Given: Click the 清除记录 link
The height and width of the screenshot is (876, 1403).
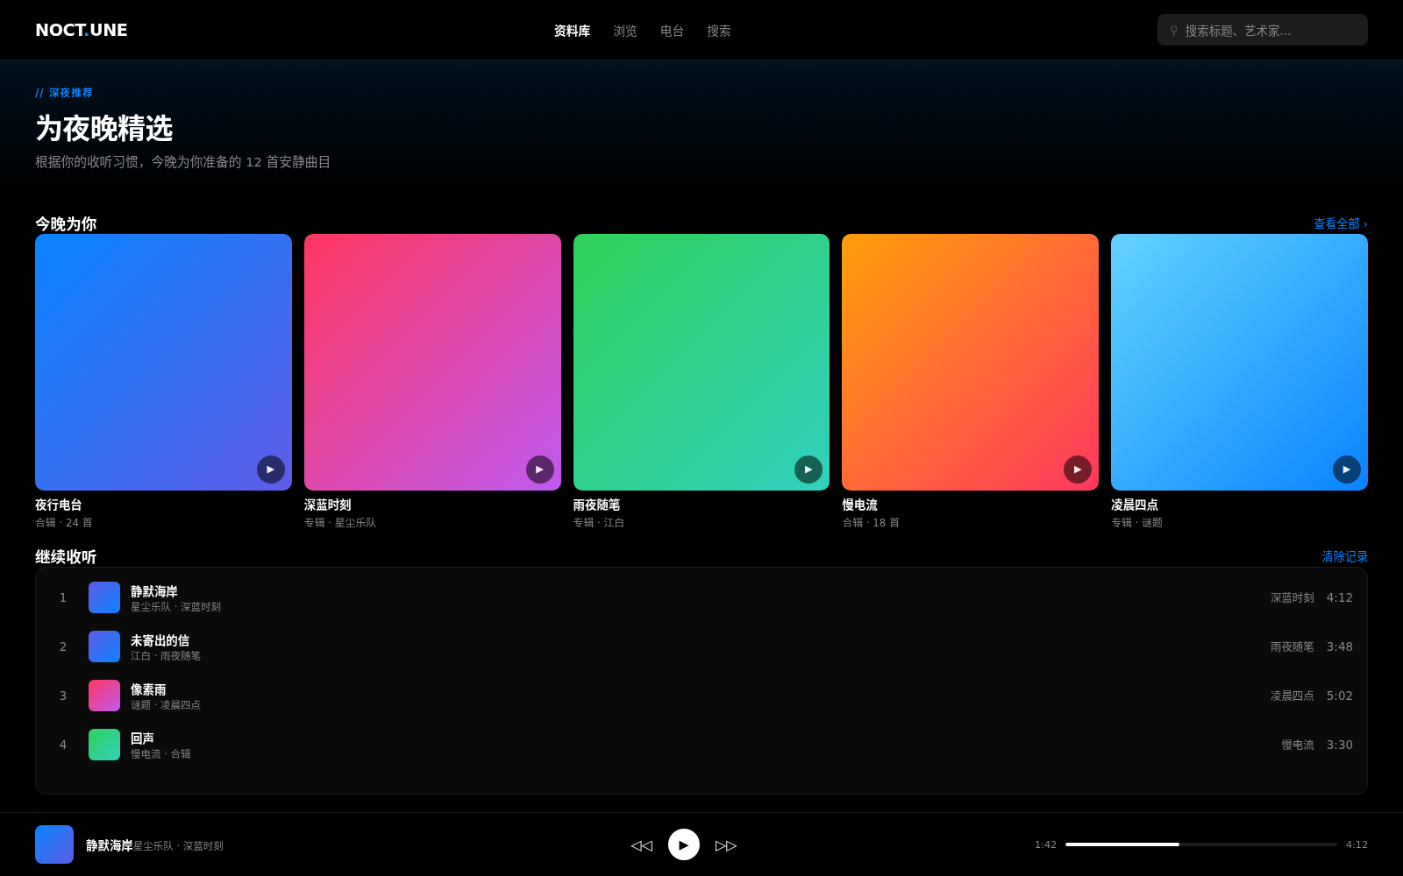Looking at the screenshot, I should 1345,556.
